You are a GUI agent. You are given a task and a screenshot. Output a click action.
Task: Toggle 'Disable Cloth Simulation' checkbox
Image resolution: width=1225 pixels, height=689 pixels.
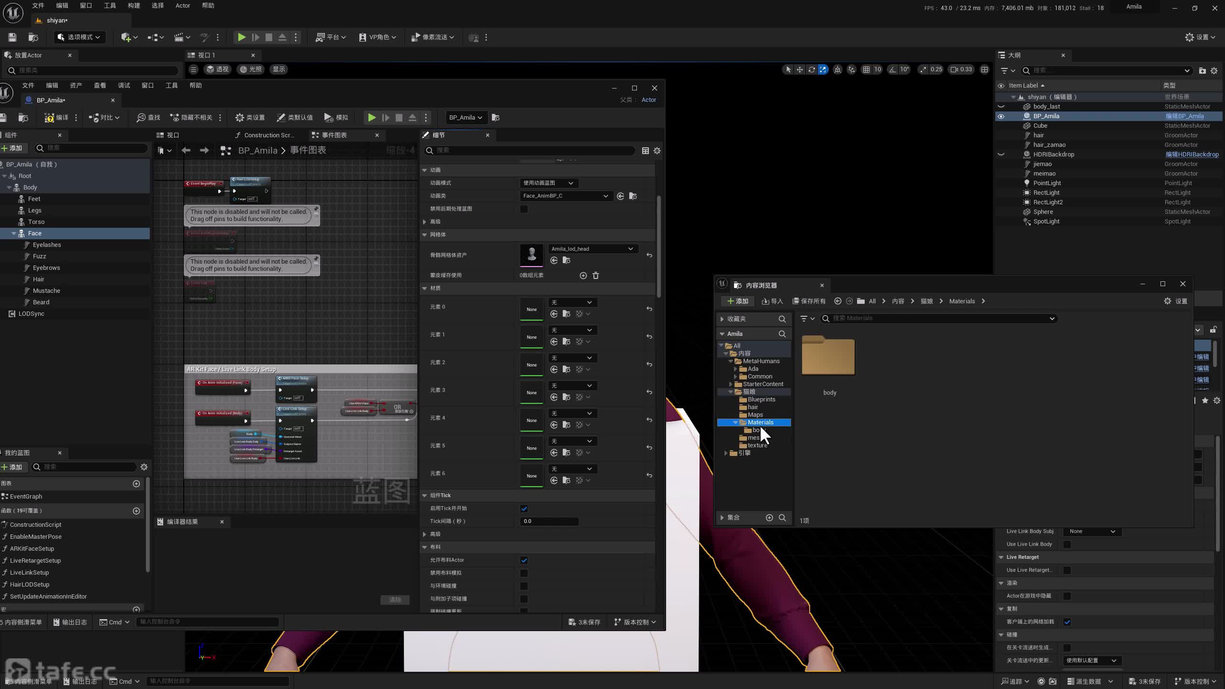tap(524, 573)
